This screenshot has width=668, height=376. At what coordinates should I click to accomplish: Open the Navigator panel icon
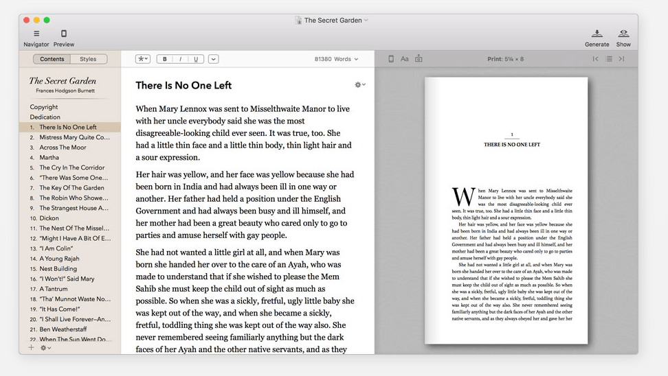tap(36, 34)
